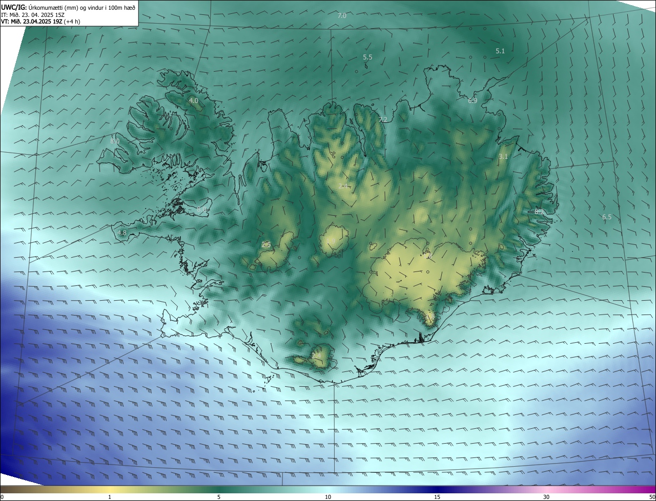Click the 4.0 value label over the Westfjords

pos(194,101)
